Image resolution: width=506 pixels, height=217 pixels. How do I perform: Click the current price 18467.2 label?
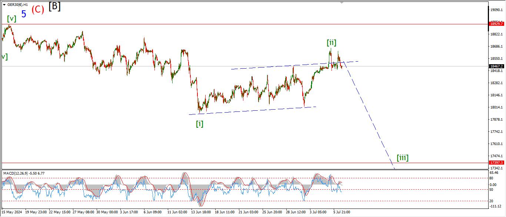coord(496,66)
